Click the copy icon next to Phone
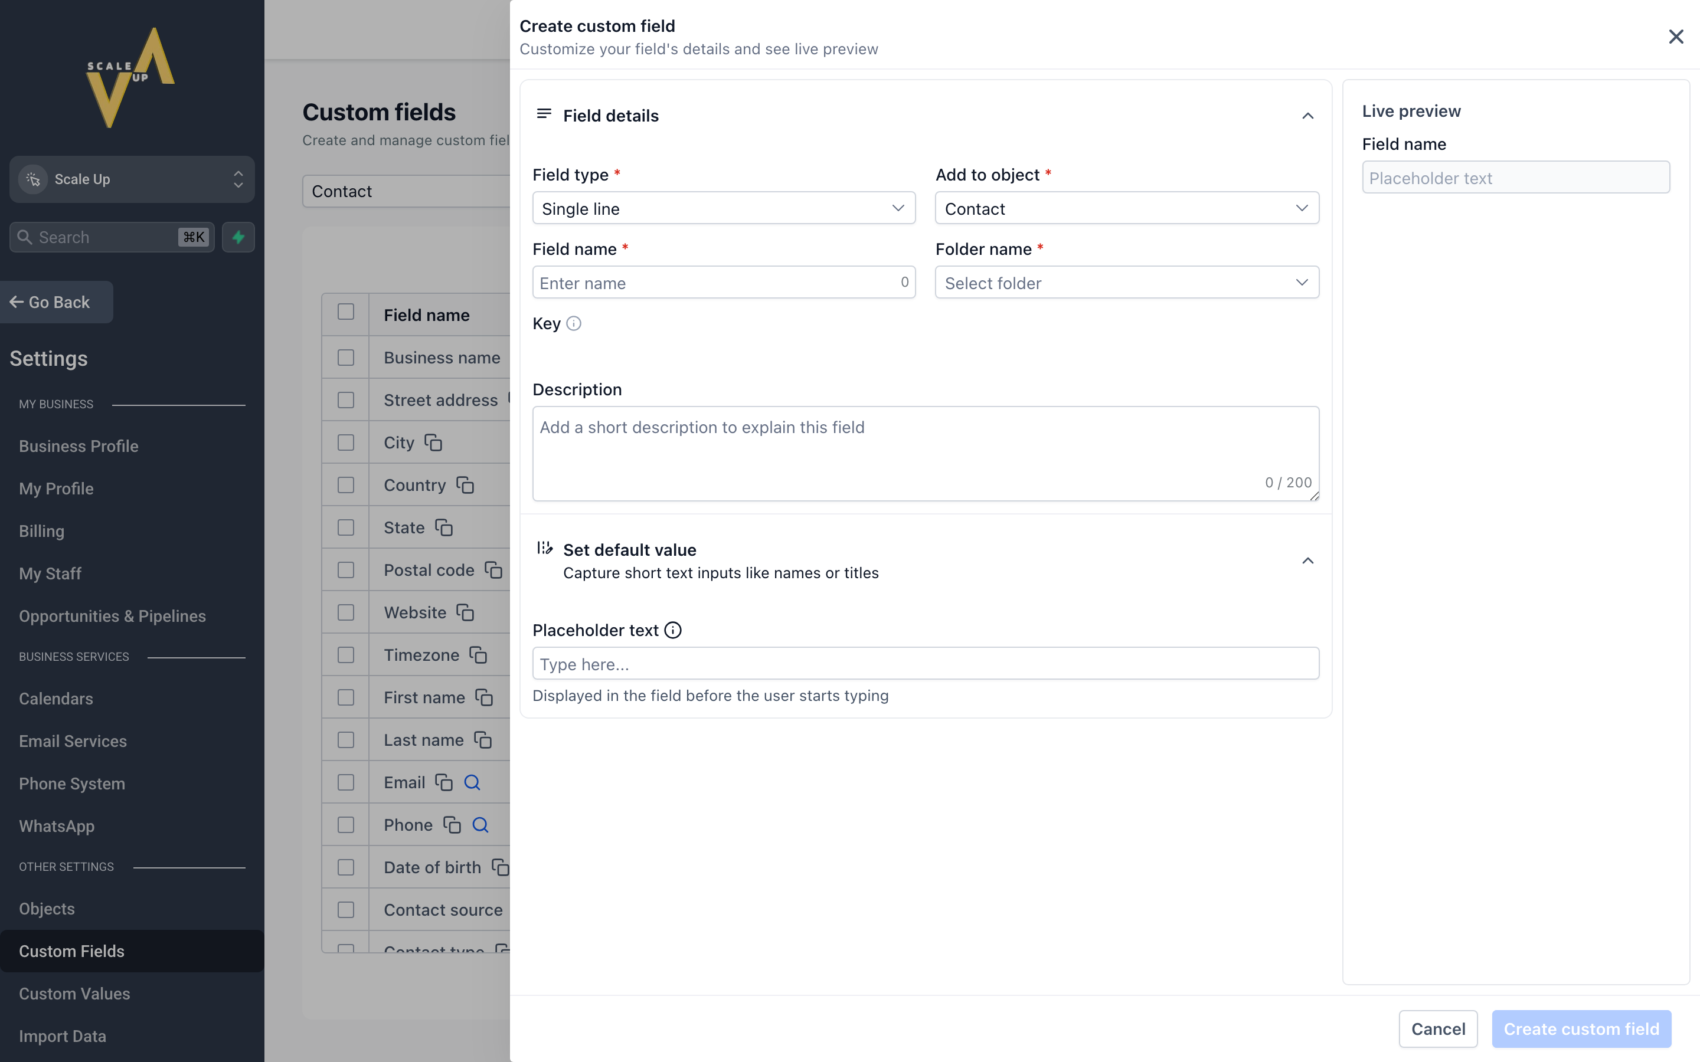The height and width of the screenshot is (1062, 1700). point(452,825)
